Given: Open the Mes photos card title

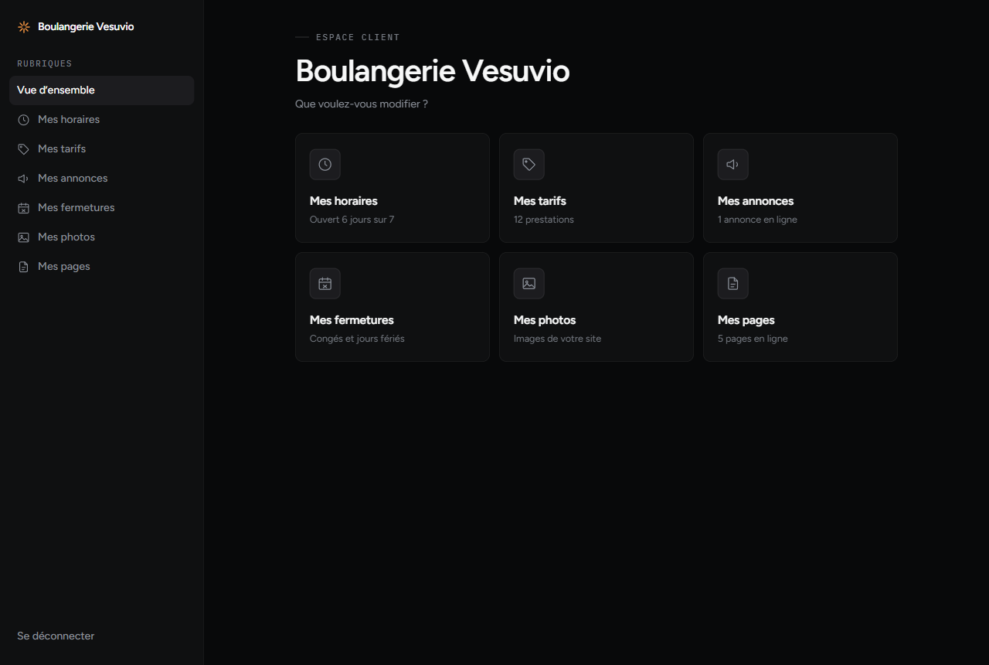Looking at the screenshot, I should [545, 320].
